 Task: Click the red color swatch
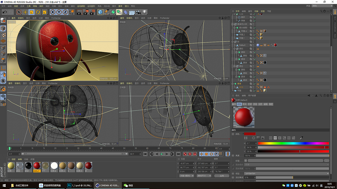click(250, 134)
